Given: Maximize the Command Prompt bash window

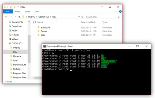Looking at the screenshot, I should 137,46.
